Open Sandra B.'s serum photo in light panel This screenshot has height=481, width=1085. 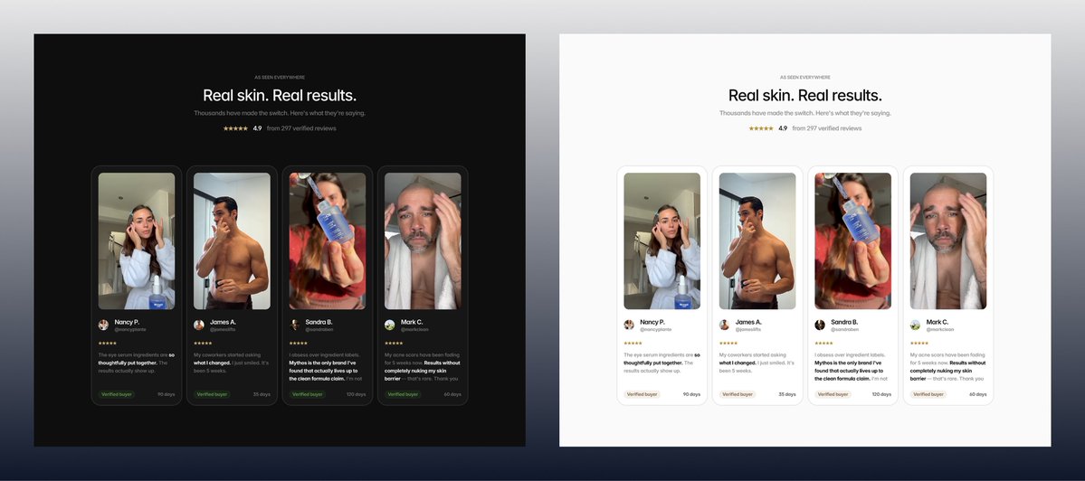pos(853,241)
